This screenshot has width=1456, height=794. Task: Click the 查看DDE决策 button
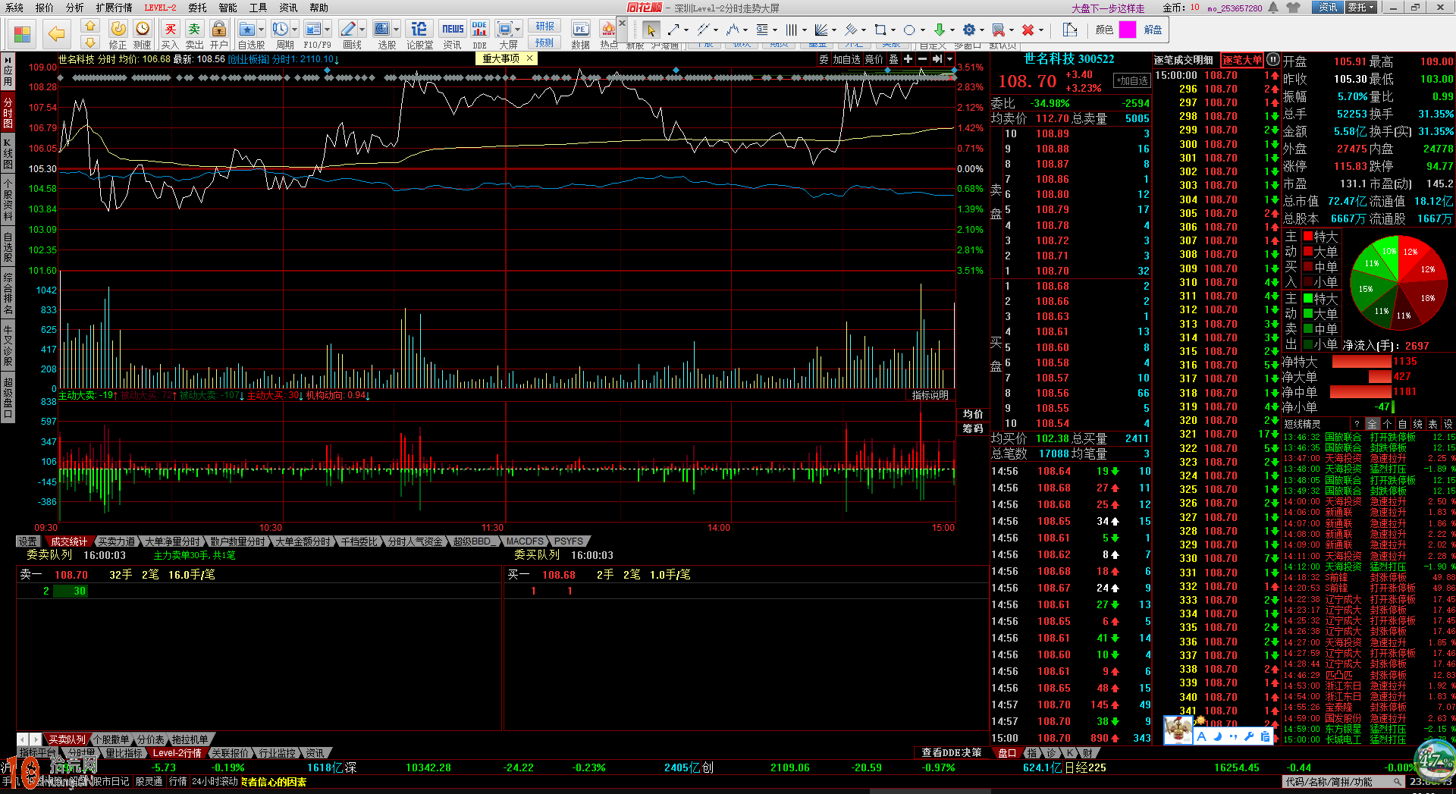(952, 753)
